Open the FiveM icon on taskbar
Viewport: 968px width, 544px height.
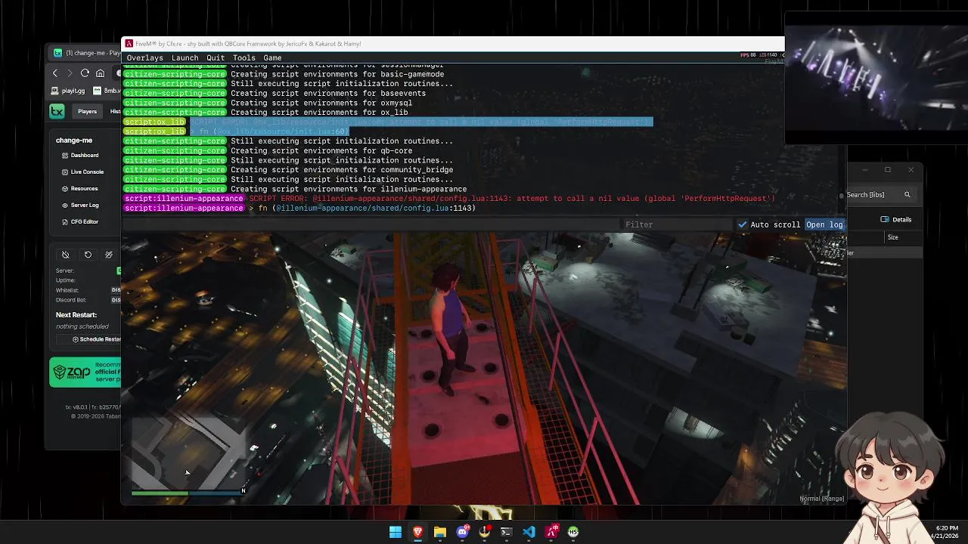pyautogui.click(x=551, y=532)
